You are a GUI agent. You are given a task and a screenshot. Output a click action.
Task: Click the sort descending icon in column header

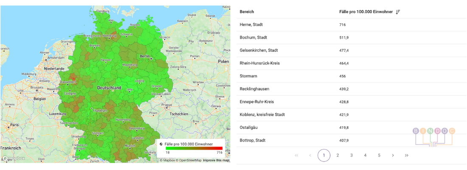pos(398,12)
